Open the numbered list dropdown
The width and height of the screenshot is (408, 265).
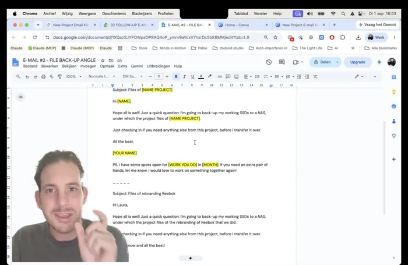[x=290, y=77]
